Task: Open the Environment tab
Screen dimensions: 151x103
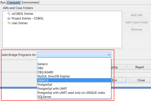Action: tap(30, 2)
